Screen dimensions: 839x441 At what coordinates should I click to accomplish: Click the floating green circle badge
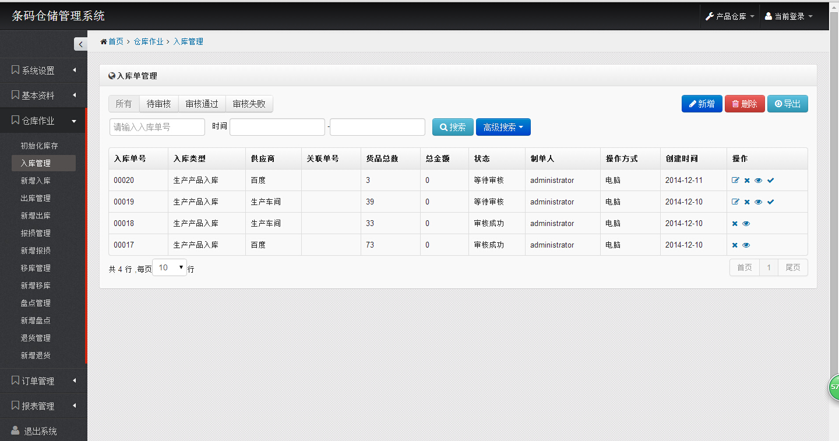click(834, 387)
